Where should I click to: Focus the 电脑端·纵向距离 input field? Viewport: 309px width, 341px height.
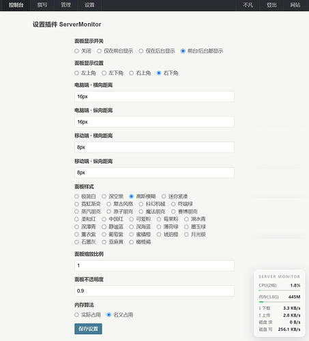point(154,122)
